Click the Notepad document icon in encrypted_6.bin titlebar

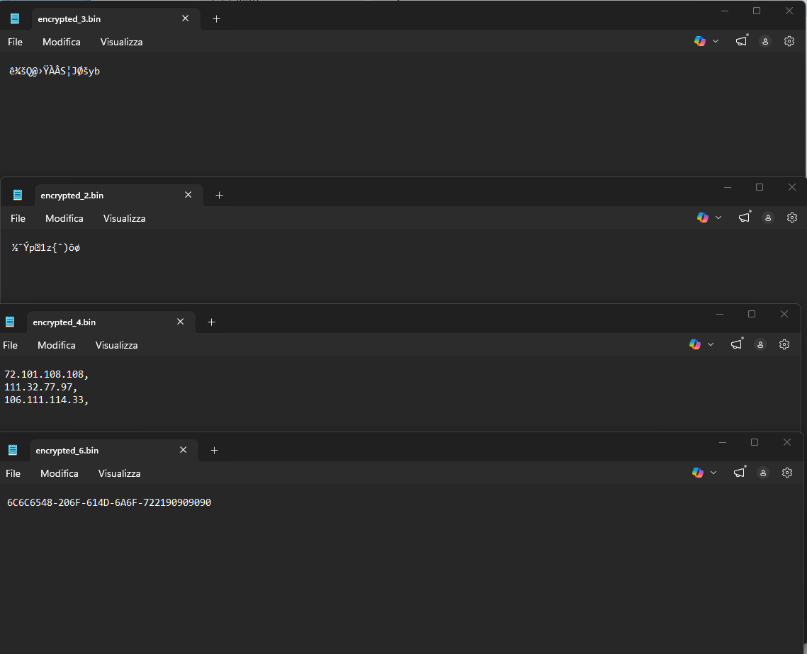coord(13,449)
